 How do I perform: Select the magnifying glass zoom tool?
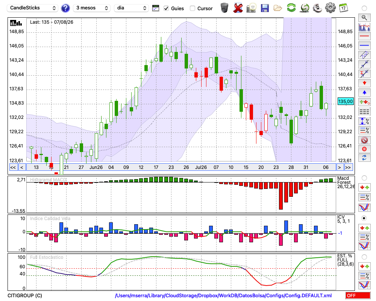coord(364,18)
